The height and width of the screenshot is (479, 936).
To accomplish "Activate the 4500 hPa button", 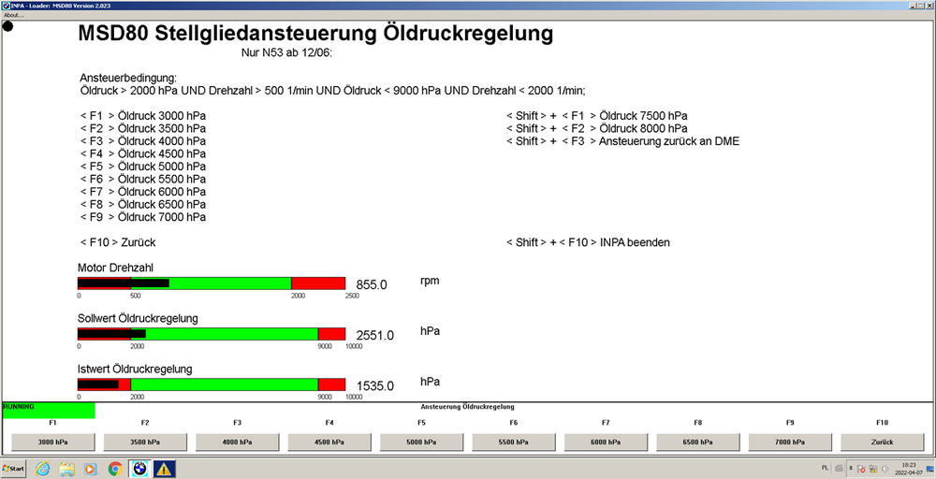I will pyautogui.click(x=329, y=442).
